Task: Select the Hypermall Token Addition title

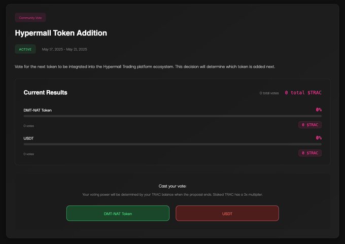Action: (61, 33)
